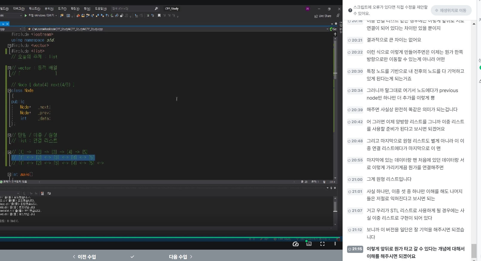The height and width of the screenshot is (261, 481).
Task: Click the no issues found status indicator
Action: pos(13,182)
